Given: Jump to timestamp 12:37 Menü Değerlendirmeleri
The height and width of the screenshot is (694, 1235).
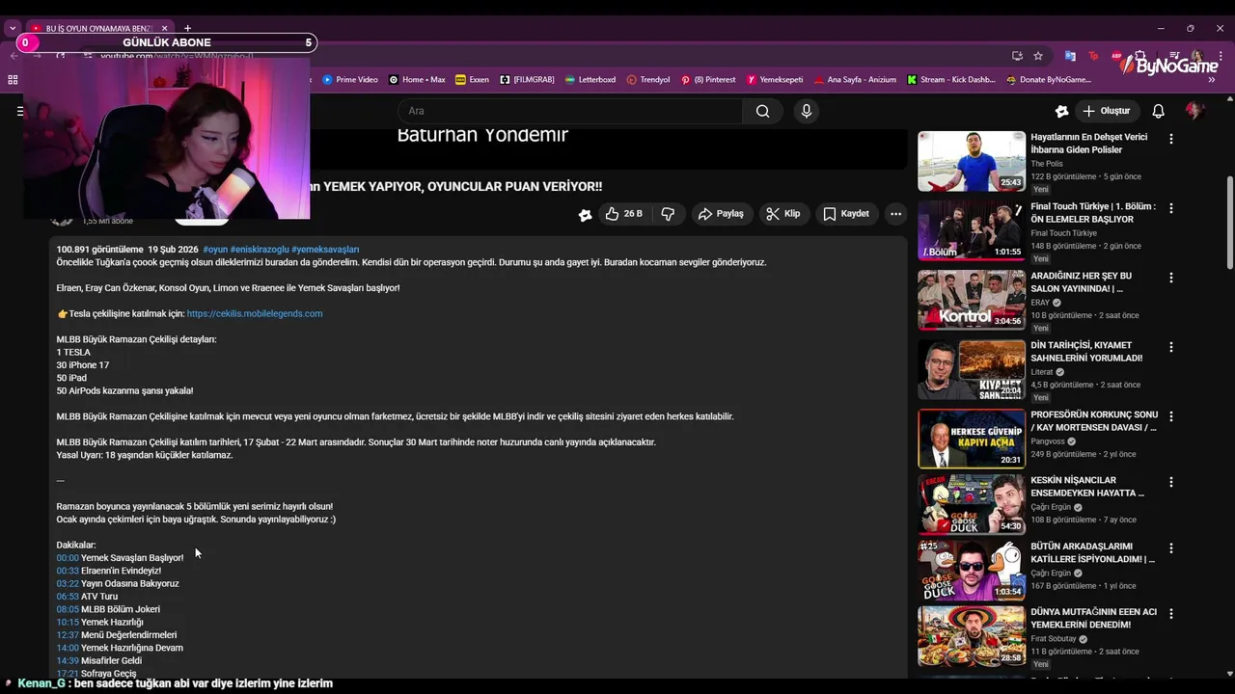Looking at the screenshot, I should [x=68, y=635].
